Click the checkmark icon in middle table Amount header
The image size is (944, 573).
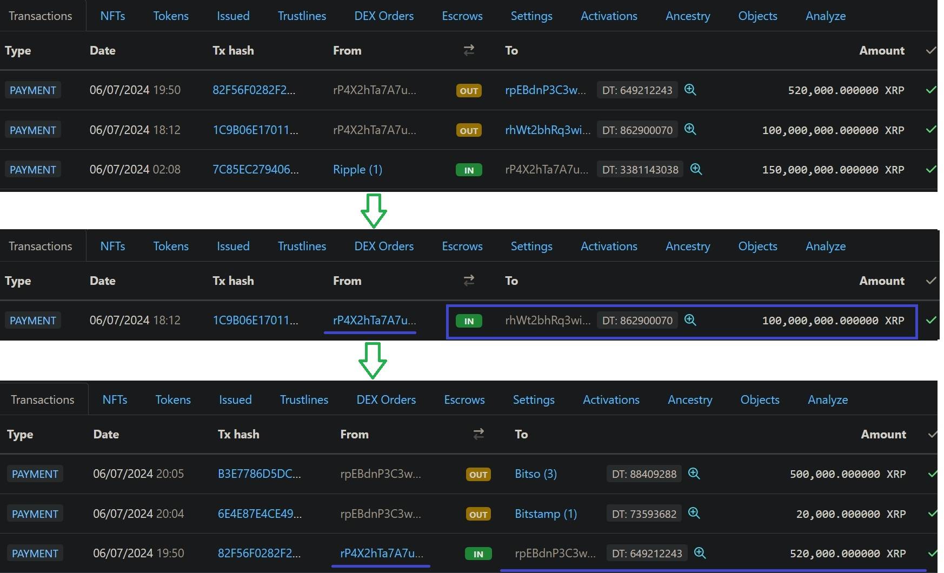(x=931, y=281)
